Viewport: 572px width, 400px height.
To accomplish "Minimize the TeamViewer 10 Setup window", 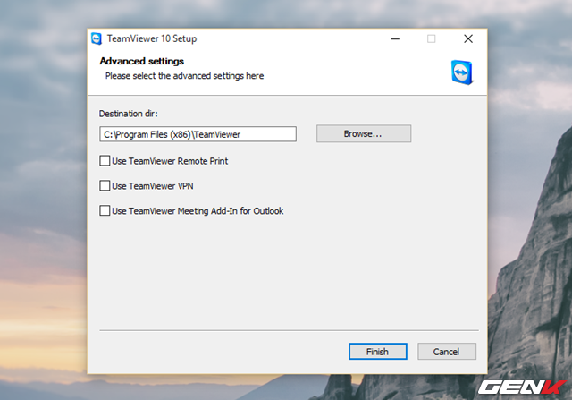I will point(395,38).
